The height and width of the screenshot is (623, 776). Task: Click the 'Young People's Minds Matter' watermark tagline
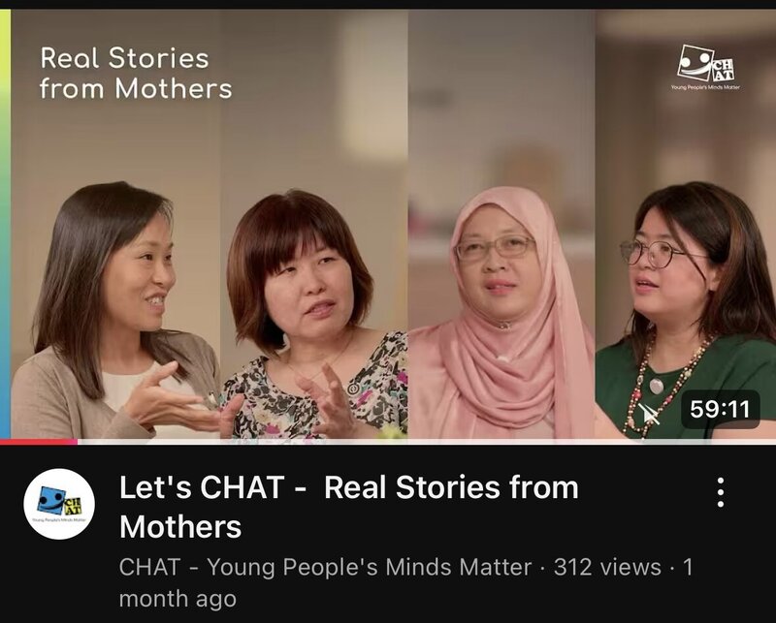[x=706, y=87]
